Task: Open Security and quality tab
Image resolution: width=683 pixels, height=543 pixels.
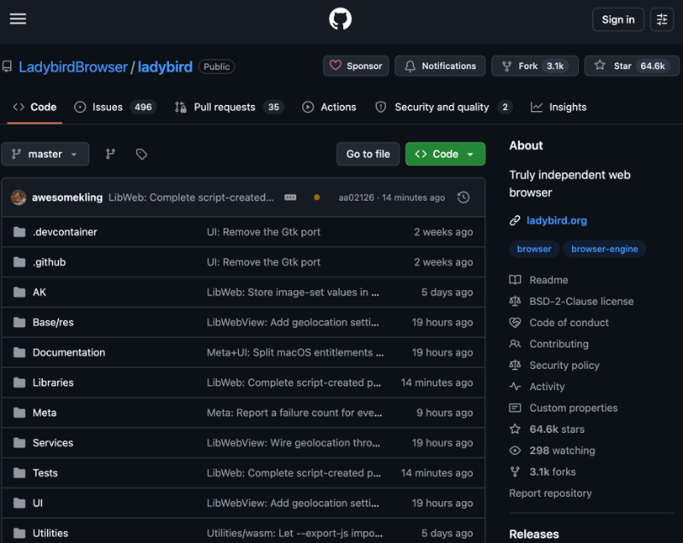Action: pos(443,107)
